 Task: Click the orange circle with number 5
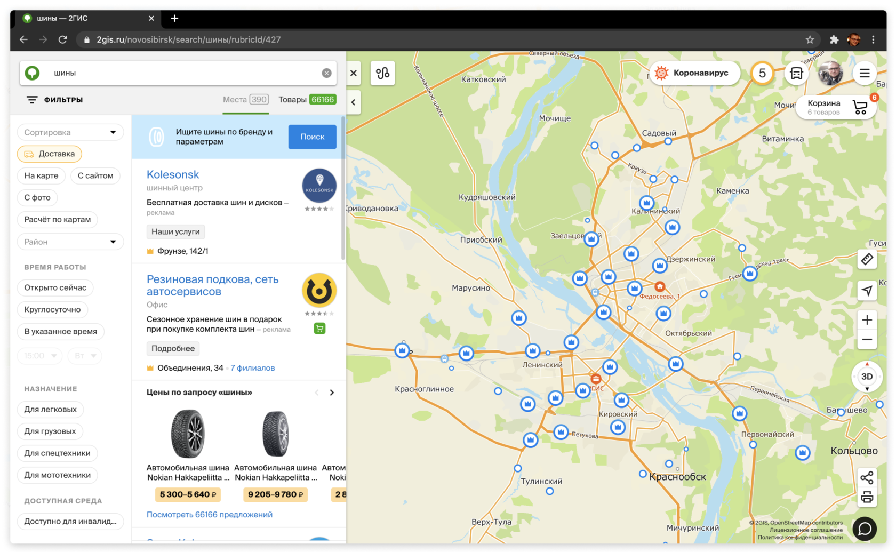(762, 73)
